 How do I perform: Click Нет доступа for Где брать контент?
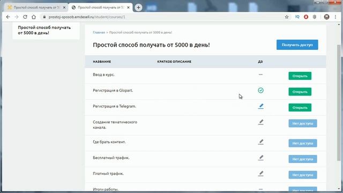(x=302, y=143)
